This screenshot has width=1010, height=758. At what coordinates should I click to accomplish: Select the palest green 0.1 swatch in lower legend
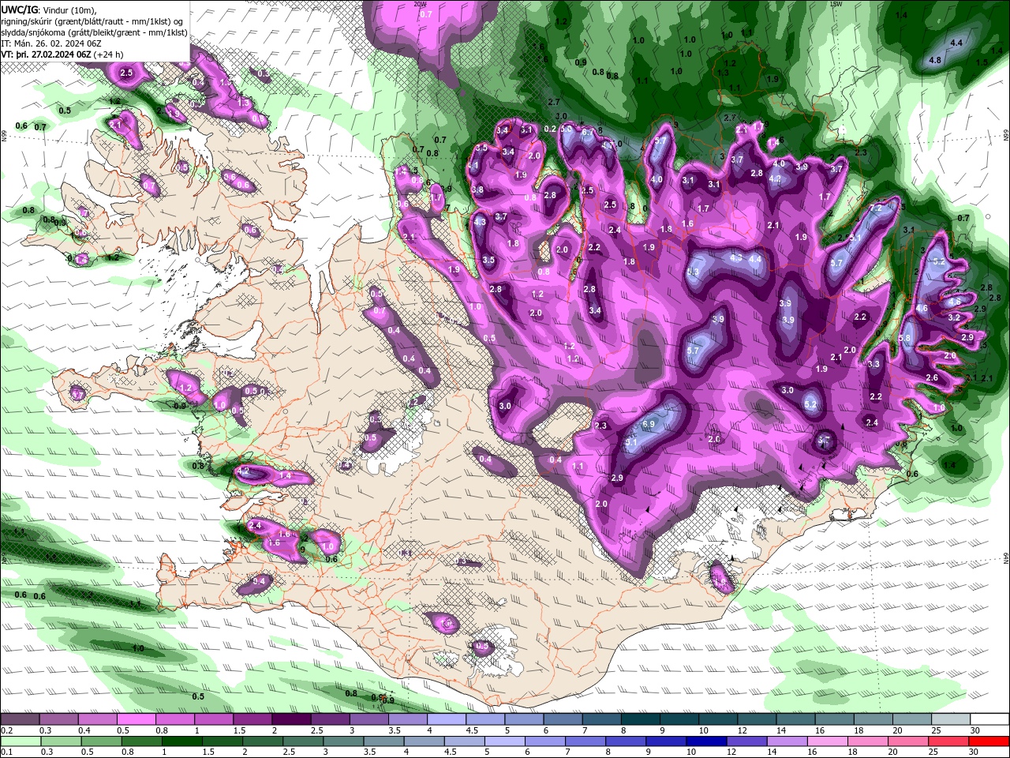pos(20,741)
